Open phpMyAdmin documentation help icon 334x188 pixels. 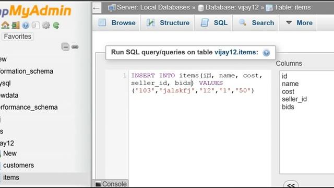click(26, 26)
